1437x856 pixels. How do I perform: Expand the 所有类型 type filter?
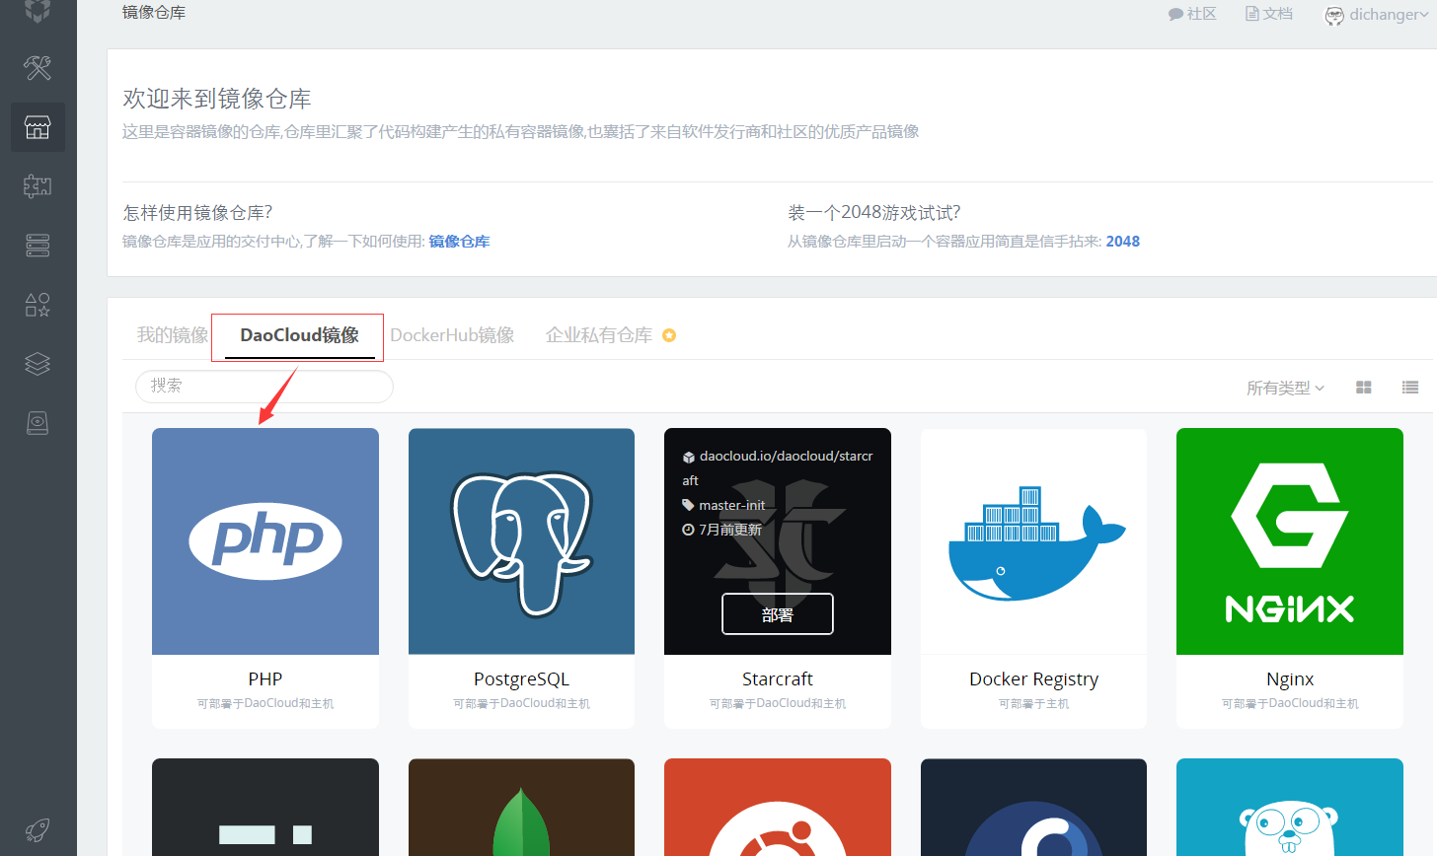[1285, 389]
